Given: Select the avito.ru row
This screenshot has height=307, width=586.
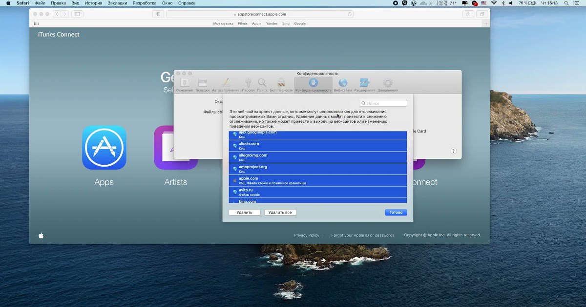Looking at the screenshot, I should 318,192.
